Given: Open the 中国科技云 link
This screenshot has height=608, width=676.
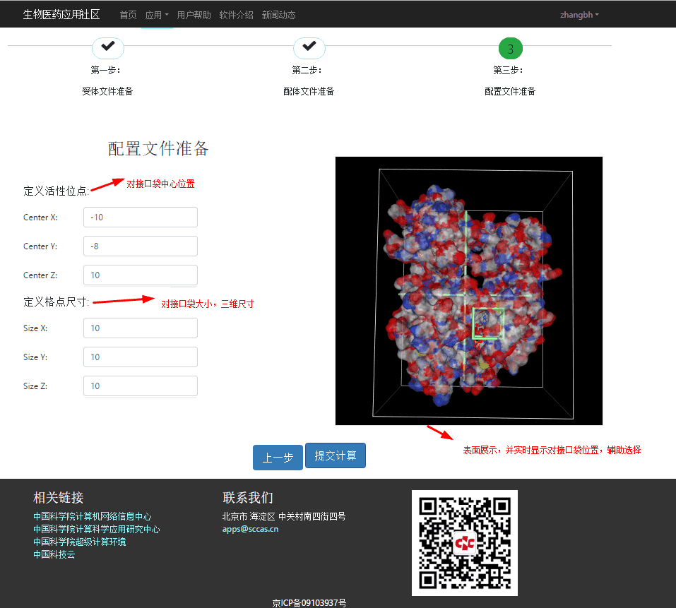Looking at the screenshot, I should 54,554.
